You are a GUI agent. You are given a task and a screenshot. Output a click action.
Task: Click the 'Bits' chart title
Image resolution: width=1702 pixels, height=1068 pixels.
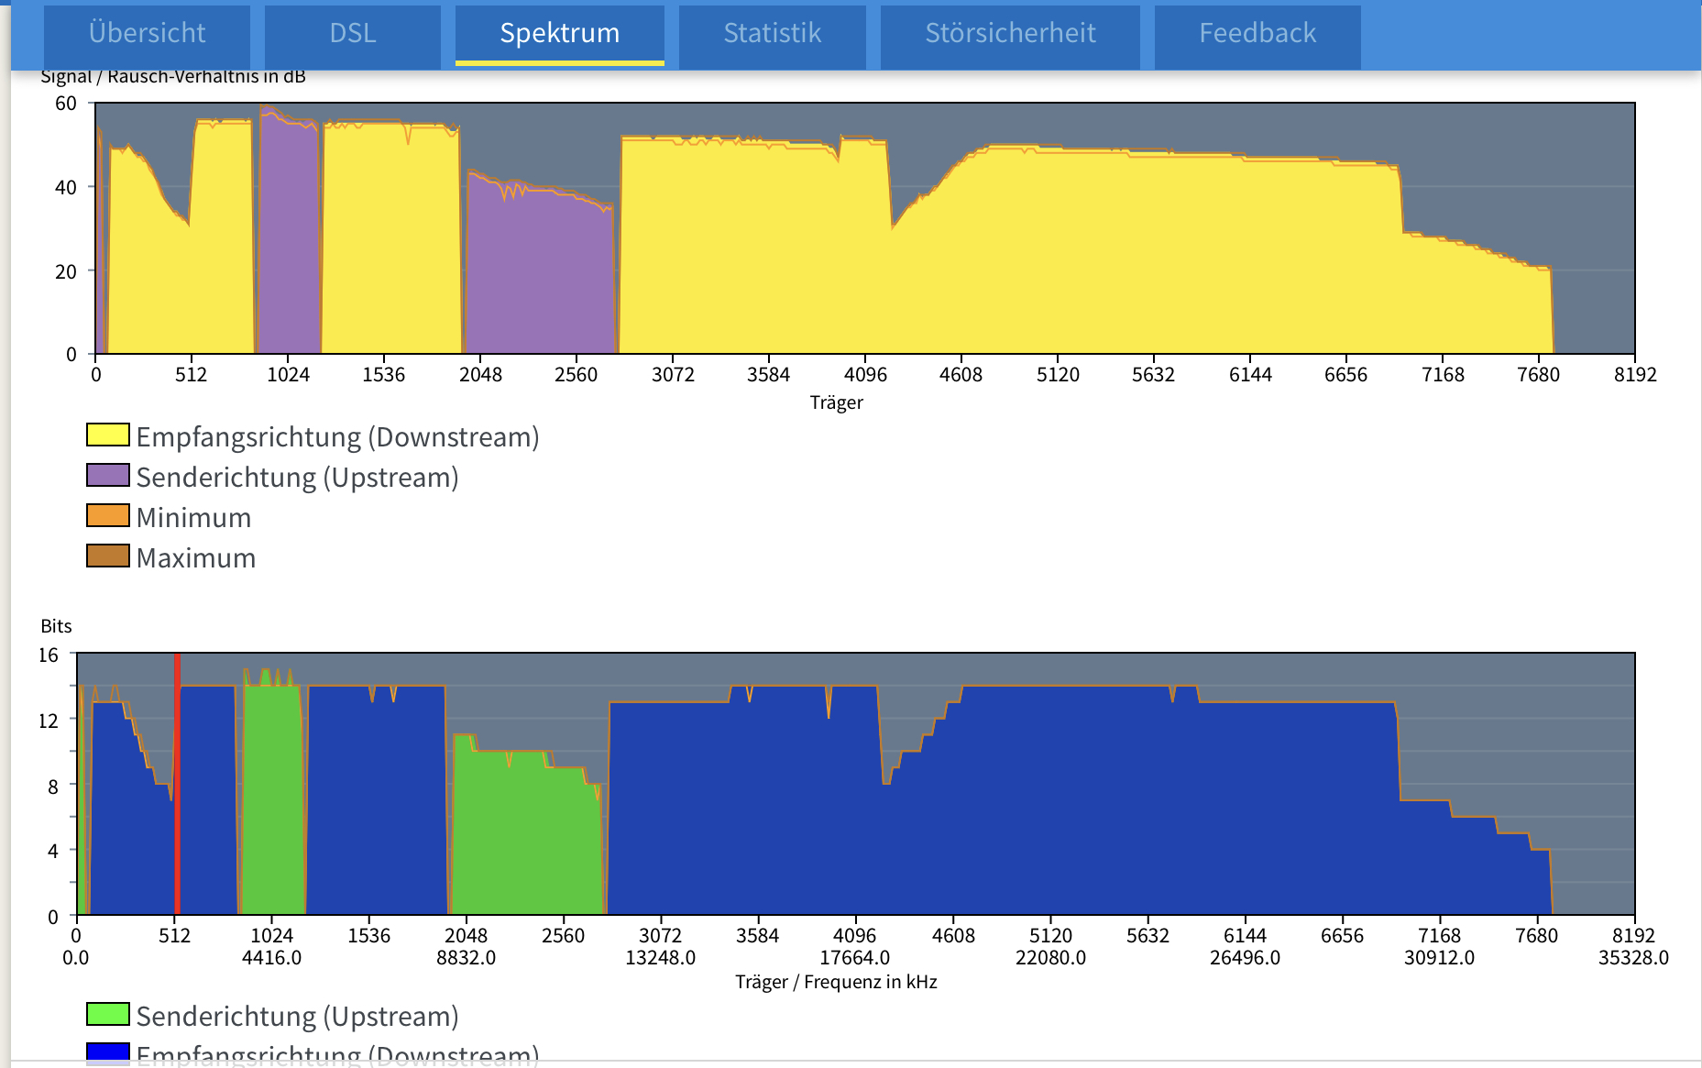56,626
